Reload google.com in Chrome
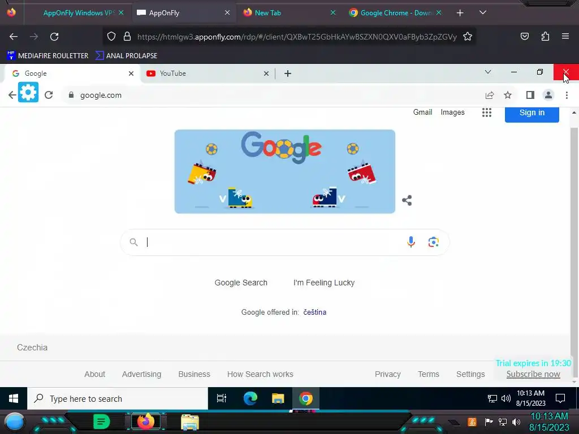579x434 pixels. 49,95
